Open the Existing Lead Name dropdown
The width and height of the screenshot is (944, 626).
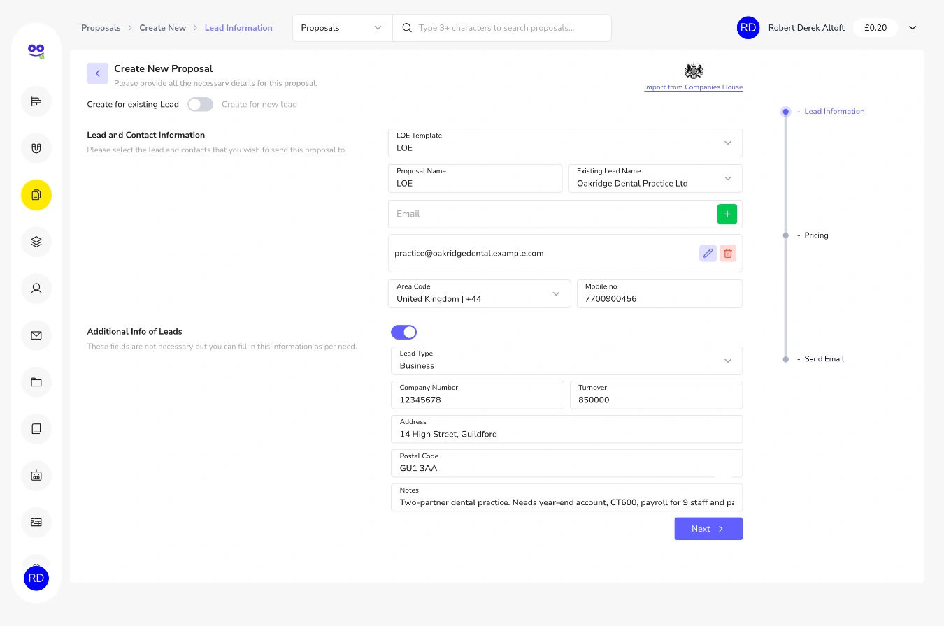(x=655, y=178)
